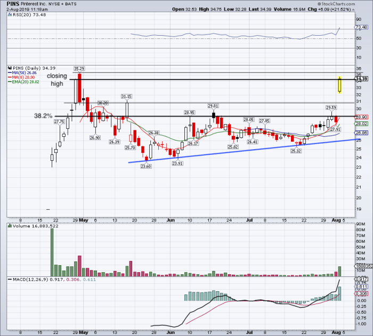Click the RSI(20) indicator icon
Viewport: 373px width, 336px height.
click(x=10, y=14)
